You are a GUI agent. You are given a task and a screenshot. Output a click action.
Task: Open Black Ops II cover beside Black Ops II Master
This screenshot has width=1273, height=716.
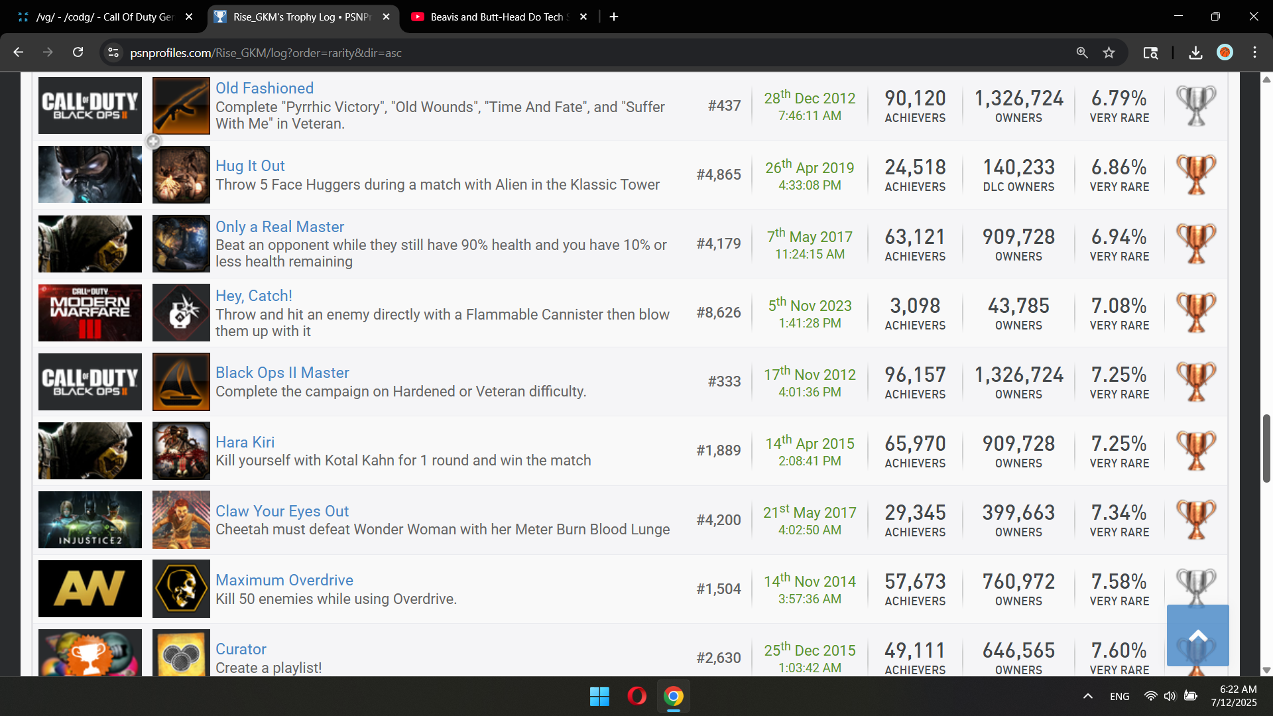pos(90,381)
